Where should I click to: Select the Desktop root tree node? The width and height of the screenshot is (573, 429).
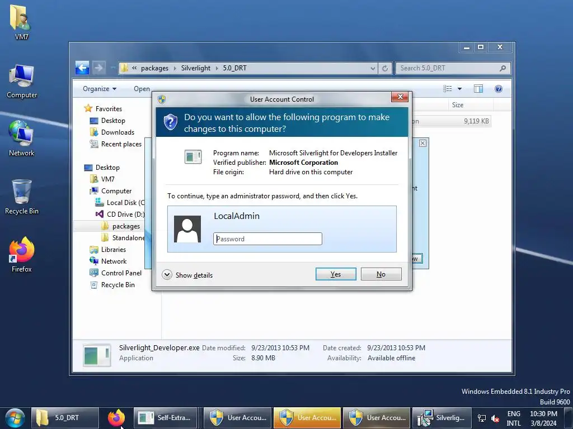coord(102,168)
